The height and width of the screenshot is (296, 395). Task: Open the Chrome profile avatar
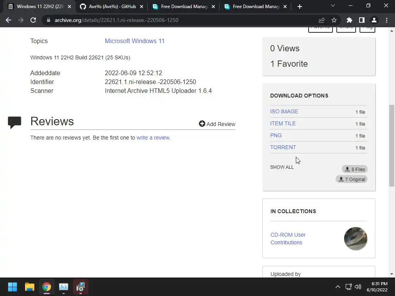(x=374, y=20)
